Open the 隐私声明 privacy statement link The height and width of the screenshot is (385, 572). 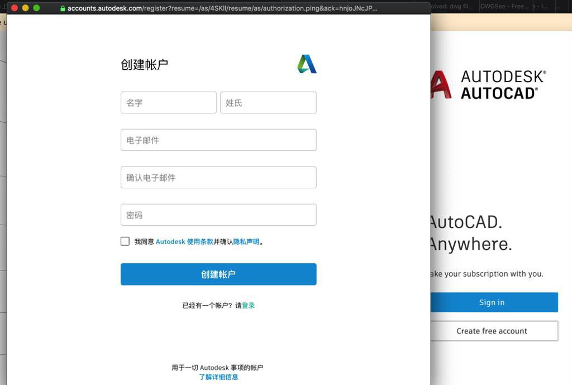click(x=246, y=241)
